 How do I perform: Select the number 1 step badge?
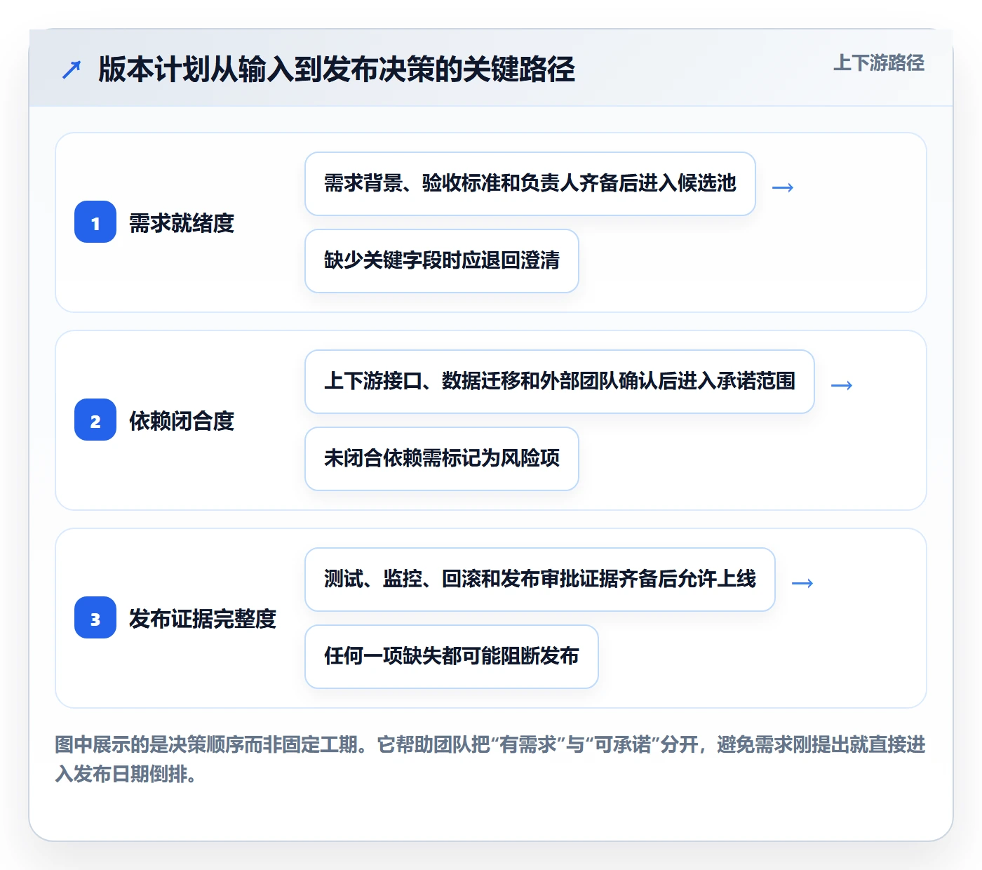95,222
